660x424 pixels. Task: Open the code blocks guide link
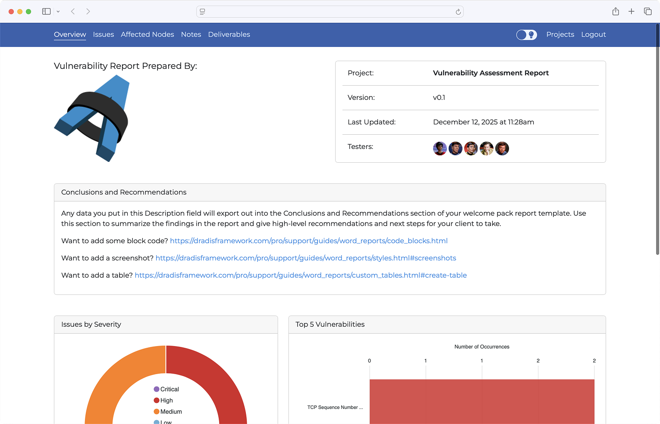coord(308,241)
